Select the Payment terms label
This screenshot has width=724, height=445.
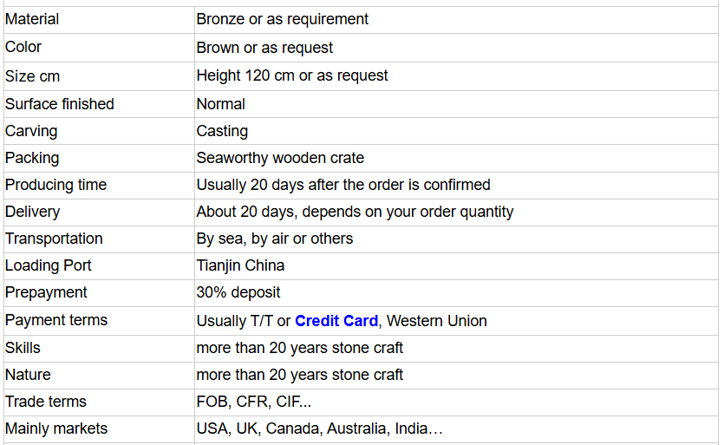coord(56,320)
